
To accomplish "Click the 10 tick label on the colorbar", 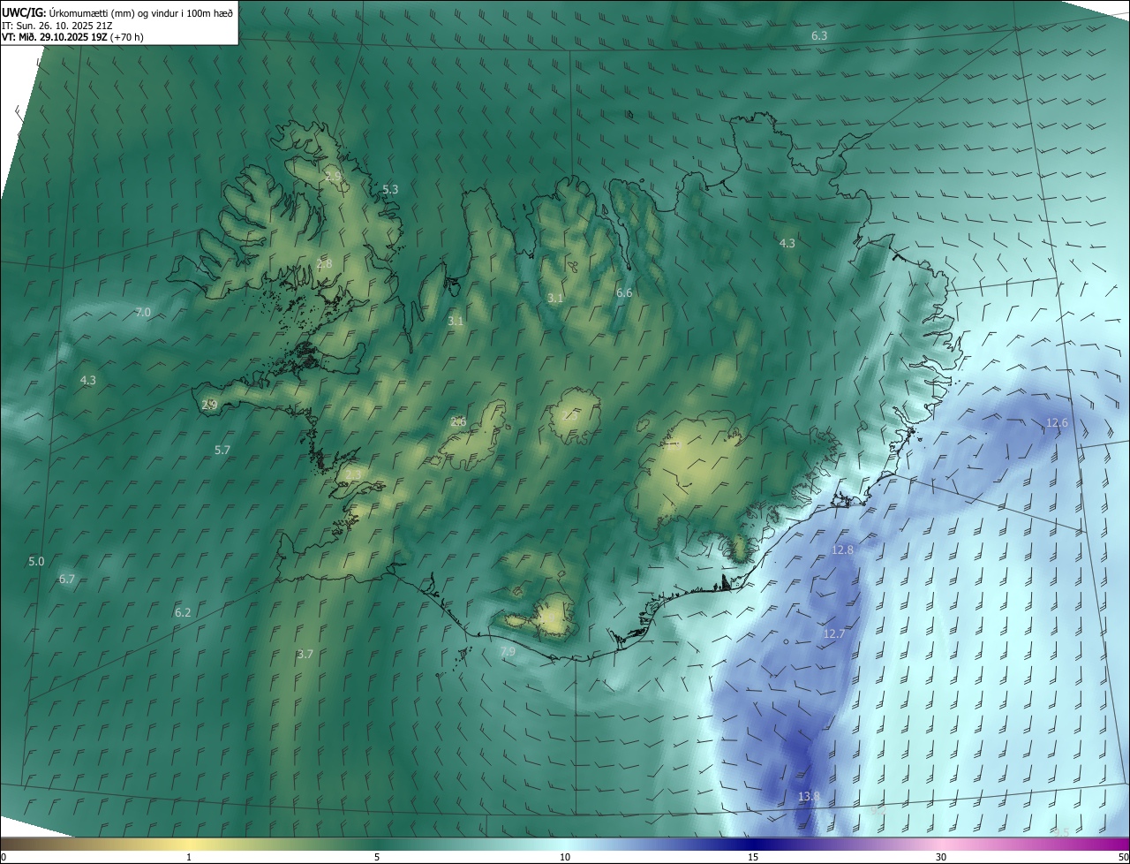I will [x=565, y=857].
